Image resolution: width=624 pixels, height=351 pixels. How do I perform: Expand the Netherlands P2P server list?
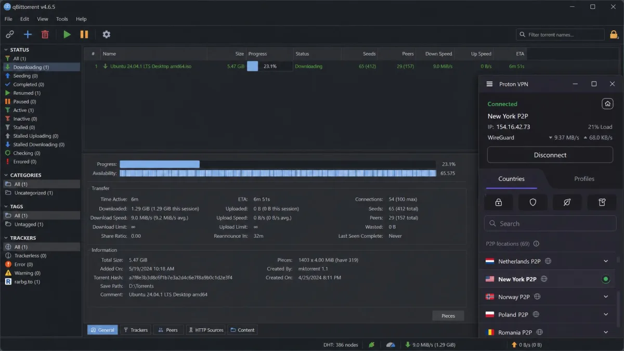coord(606,262)
